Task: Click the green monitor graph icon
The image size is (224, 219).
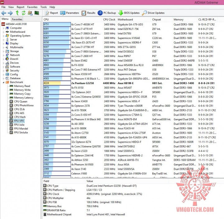Action: 37,13
